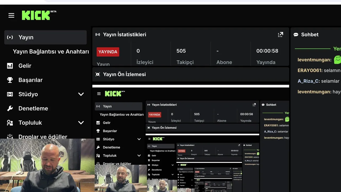Open Stüdyo section label in main sidebar
Screen dimensions: 341x192
28,94
